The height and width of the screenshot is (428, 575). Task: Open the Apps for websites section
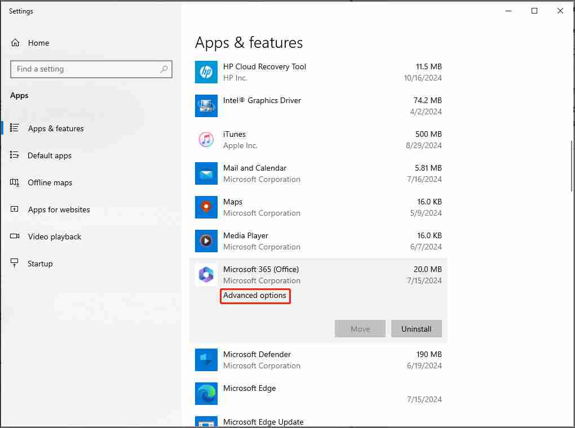point(59,209)
